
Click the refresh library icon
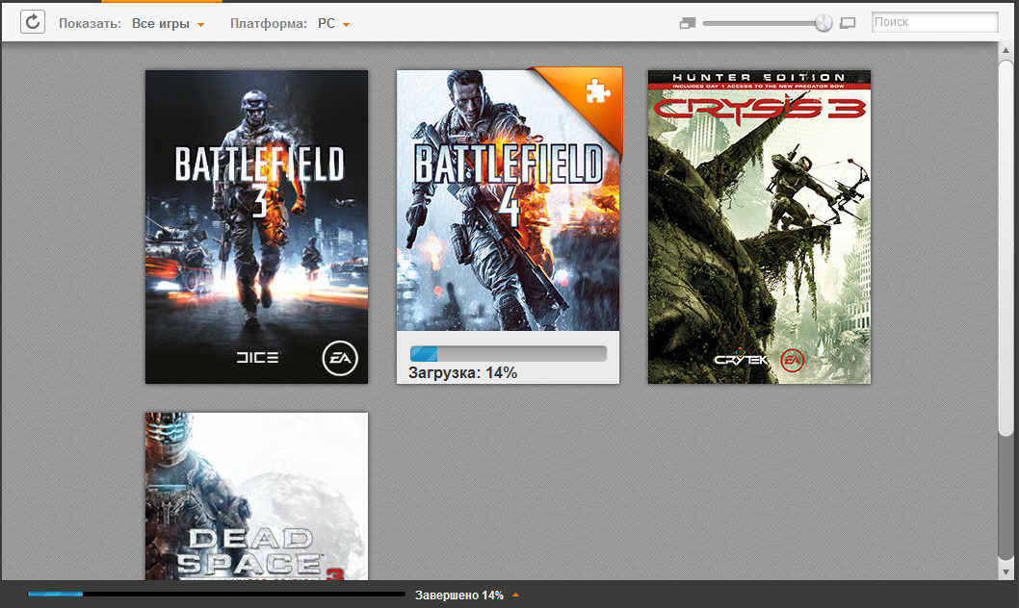(33, 22)
